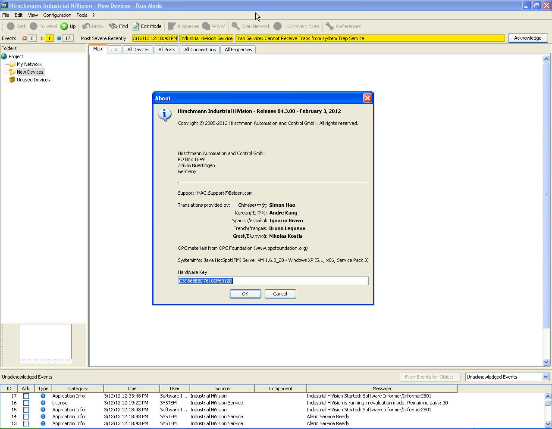The width and height of the screenshot is (552, 429).
Task: Click the Hardware Key text field
Action: pyautogui.click(x=273, y=281)
